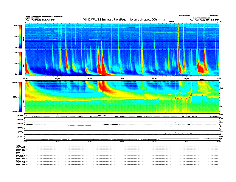Click the 04:00 time axis label

tap(58, 78)
